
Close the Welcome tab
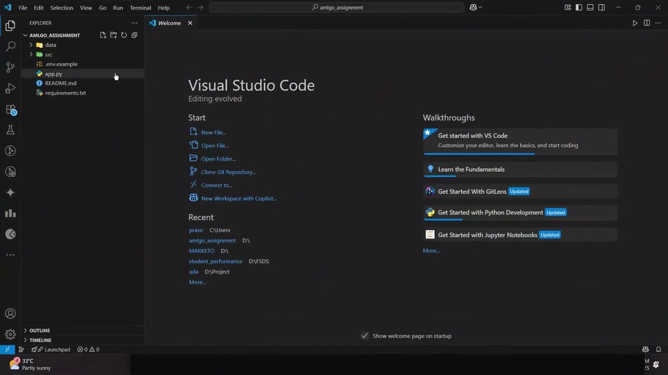[190, 23]
